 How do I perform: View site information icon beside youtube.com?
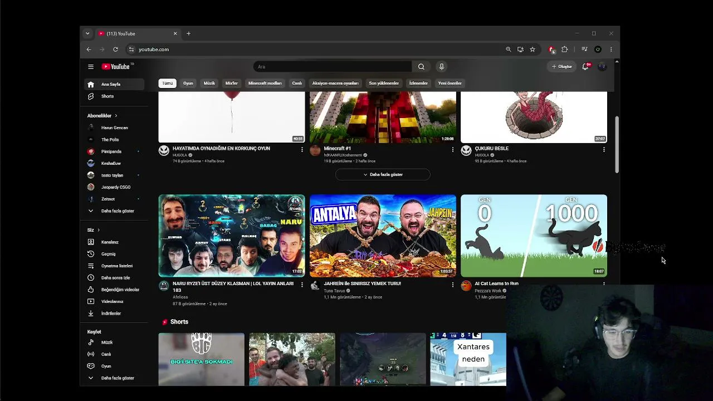(x=131, y=50)
